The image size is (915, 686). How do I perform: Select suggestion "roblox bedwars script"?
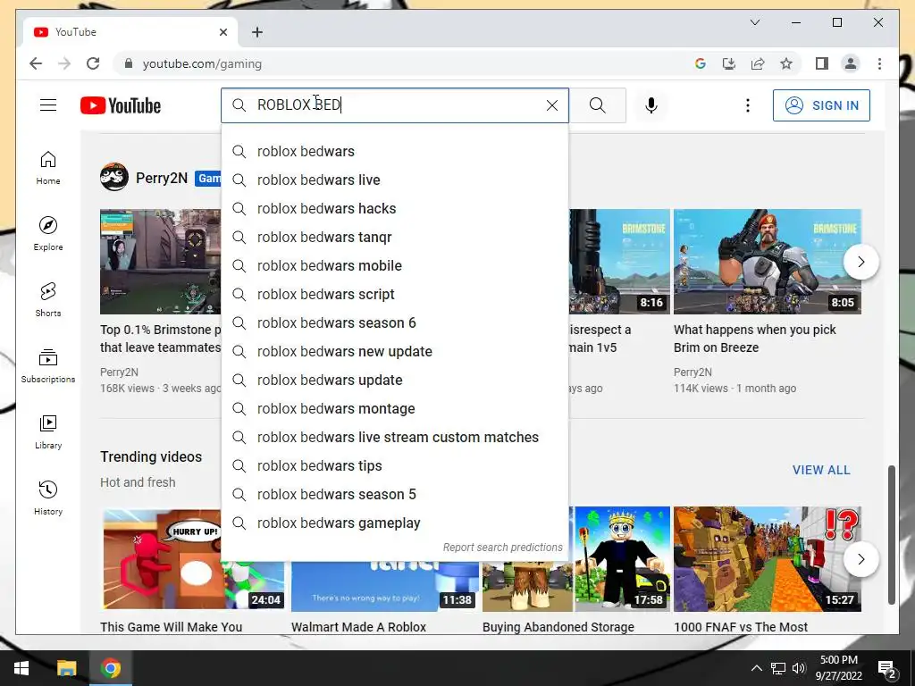pyautogui.click(x=394, y=295)
